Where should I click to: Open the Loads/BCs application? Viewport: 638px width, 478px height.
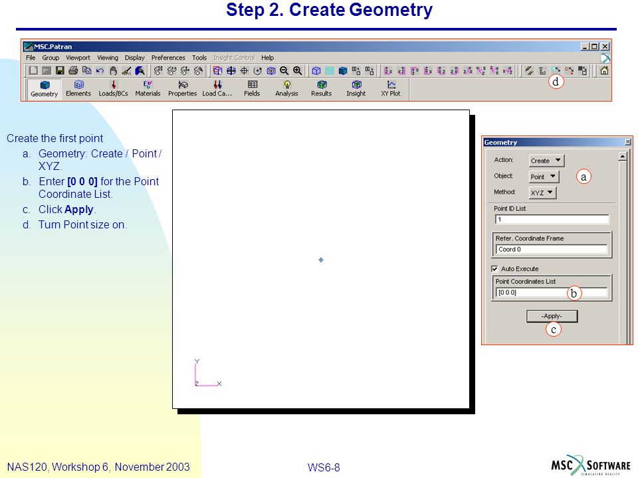pos(113,88)
